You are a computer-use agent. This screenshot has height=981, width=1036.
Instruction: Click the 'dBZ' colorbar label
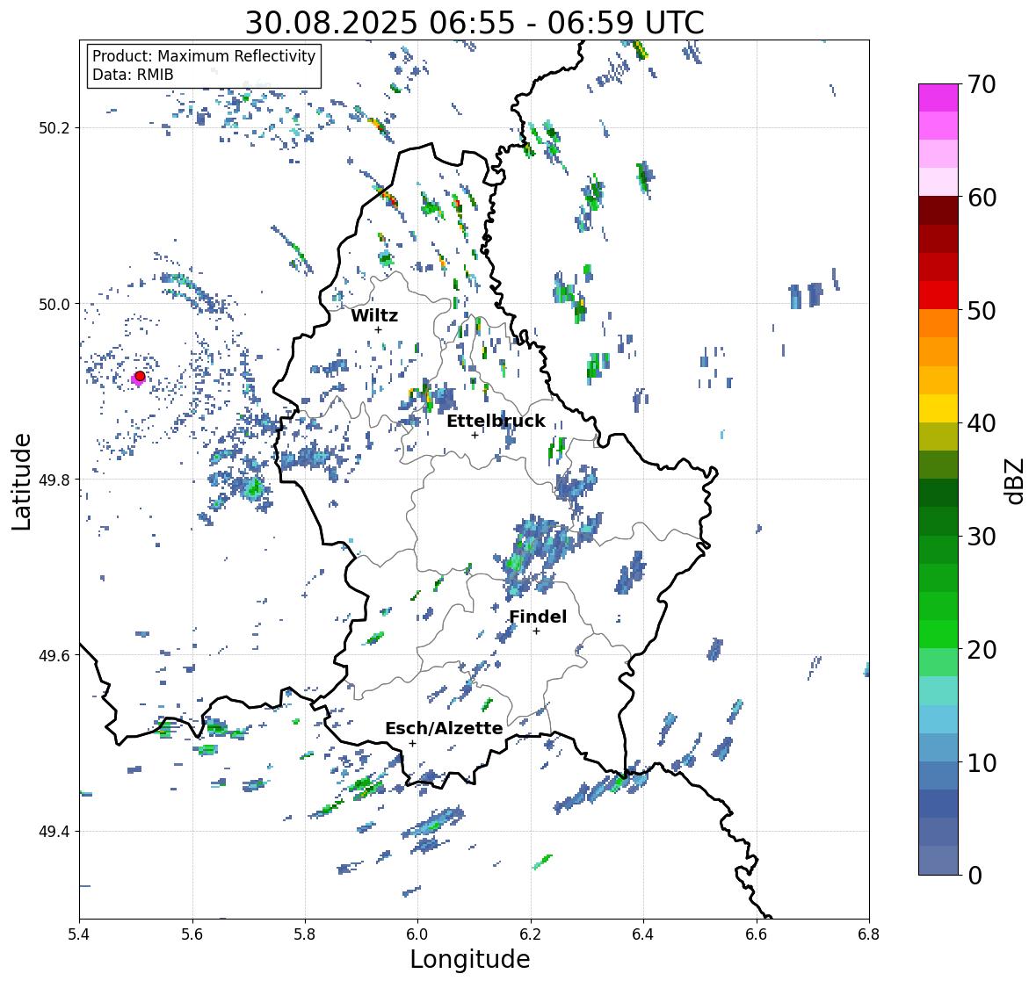pyautogui.click(x=1015, y=481)
